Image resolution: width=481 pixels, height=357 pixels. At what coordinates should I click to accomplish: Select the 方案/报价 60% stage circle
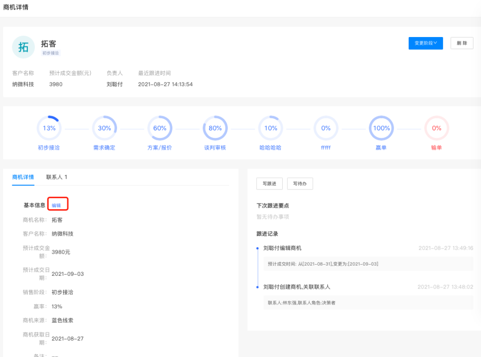pos(160,128)
